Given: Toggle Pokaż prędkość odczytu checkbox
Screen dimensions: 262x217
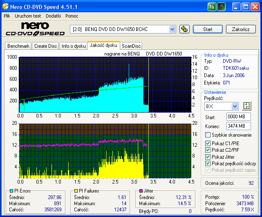Looking at the screenshot, I should point(208,164).
